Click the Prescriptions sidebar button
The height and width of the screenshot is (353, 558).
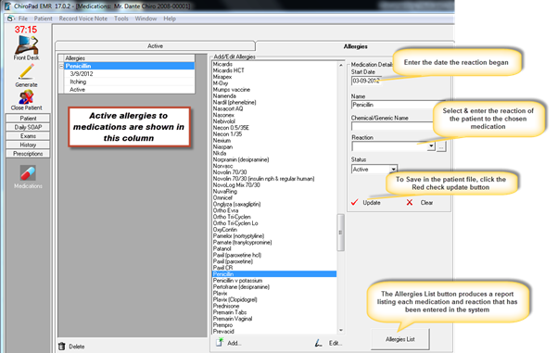coord(28,154)
